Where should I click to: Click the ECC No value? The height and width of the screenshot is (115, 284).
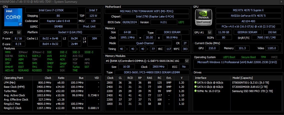coord(184,67)
